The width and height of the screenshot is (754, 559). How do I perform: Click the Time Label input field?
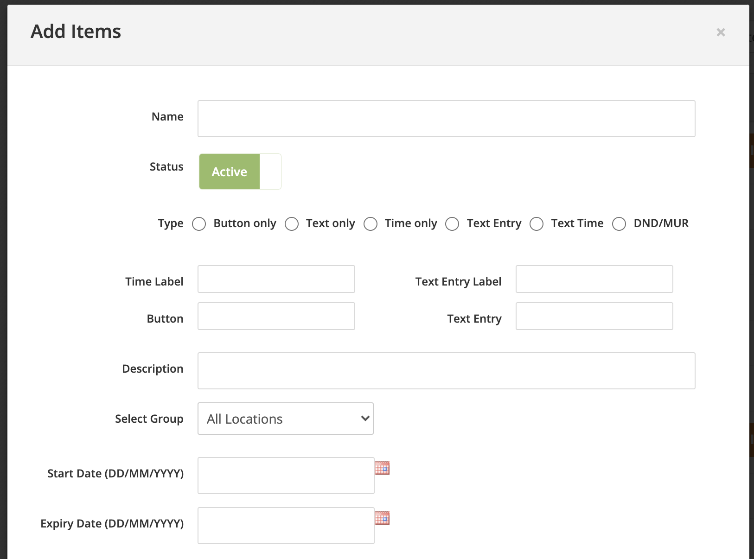pyautogui.click(x=276, y=279)
